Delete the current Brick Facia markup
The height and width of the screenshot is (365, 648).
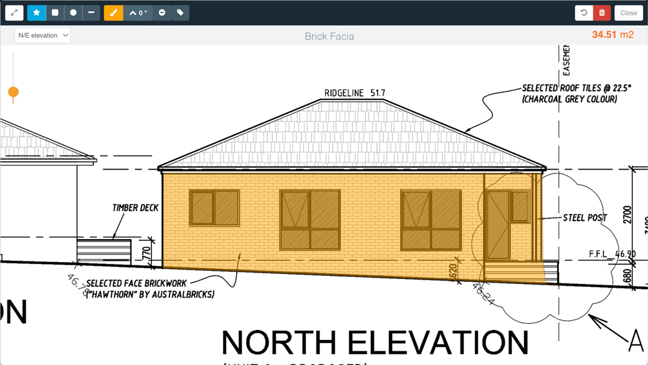tap(601, 12)
